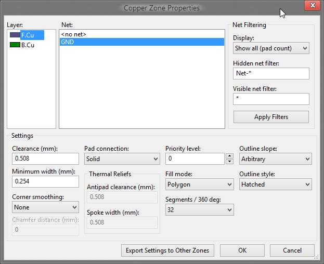Confirm the dialog with OK
This screenshot has height=264, width=324.
(242, 250)
